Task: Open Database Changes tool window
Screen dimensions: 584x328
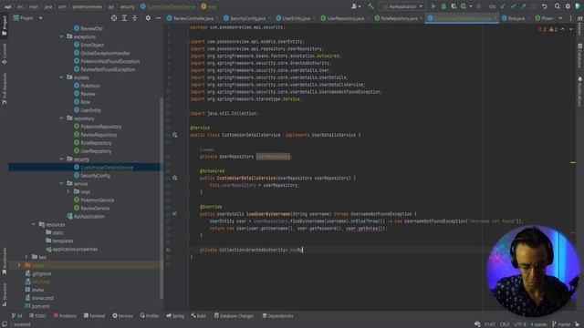Action: click(234, 316)
